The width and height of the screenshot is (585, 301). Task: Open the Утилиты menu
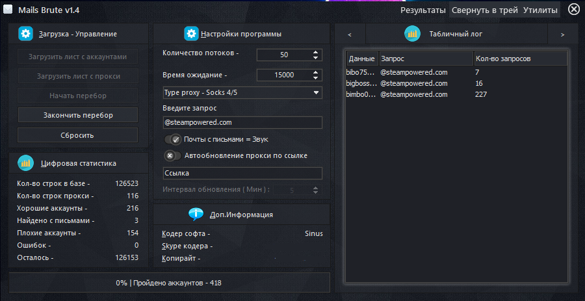(x=540, y=10)
